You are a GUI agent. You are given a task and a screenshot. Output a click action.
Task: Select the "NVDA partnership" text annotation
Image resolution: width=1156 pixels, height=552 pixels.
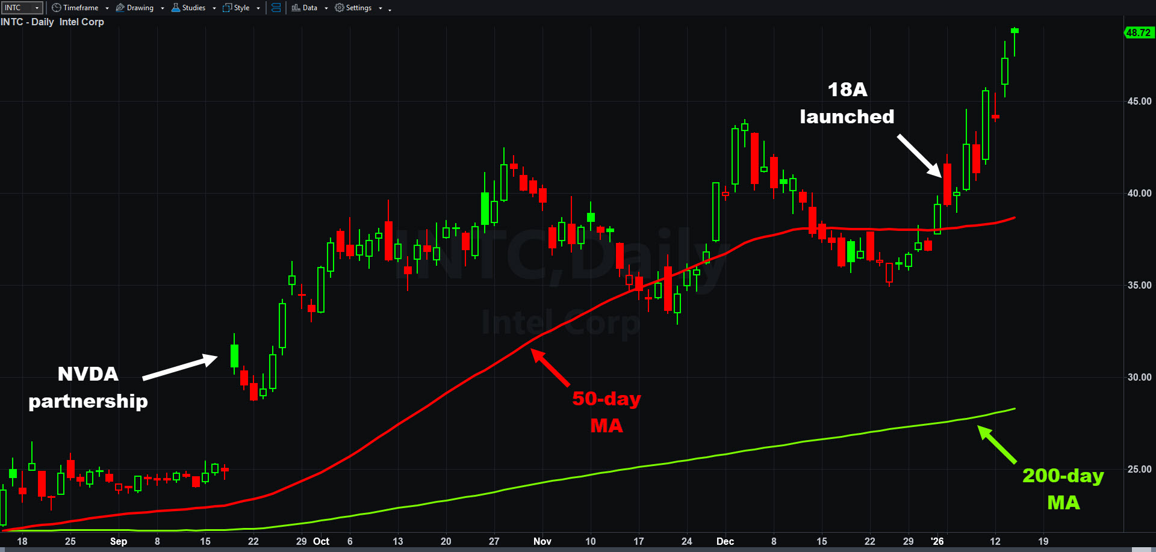point(88,387)
